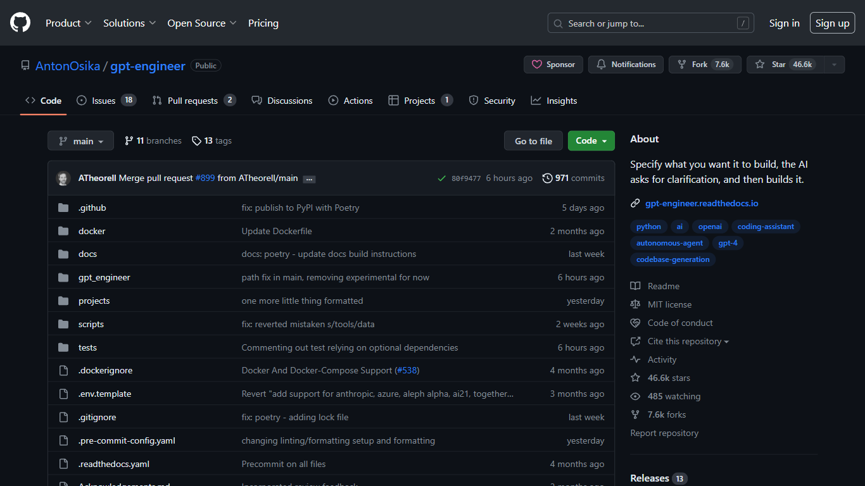This screenshot has height=486, width=865.
Task: Click the book icon beside Readme
Action: (635, 286)
